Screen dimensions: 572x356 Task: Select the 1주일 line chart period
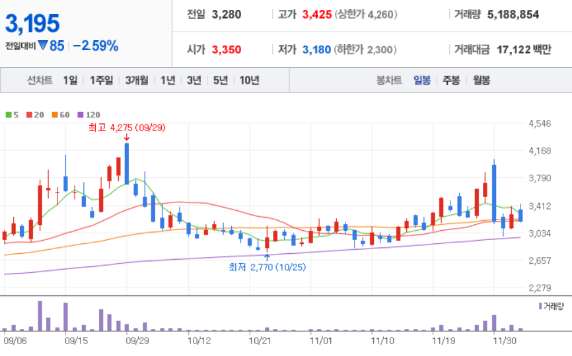(x=102, y=80)
